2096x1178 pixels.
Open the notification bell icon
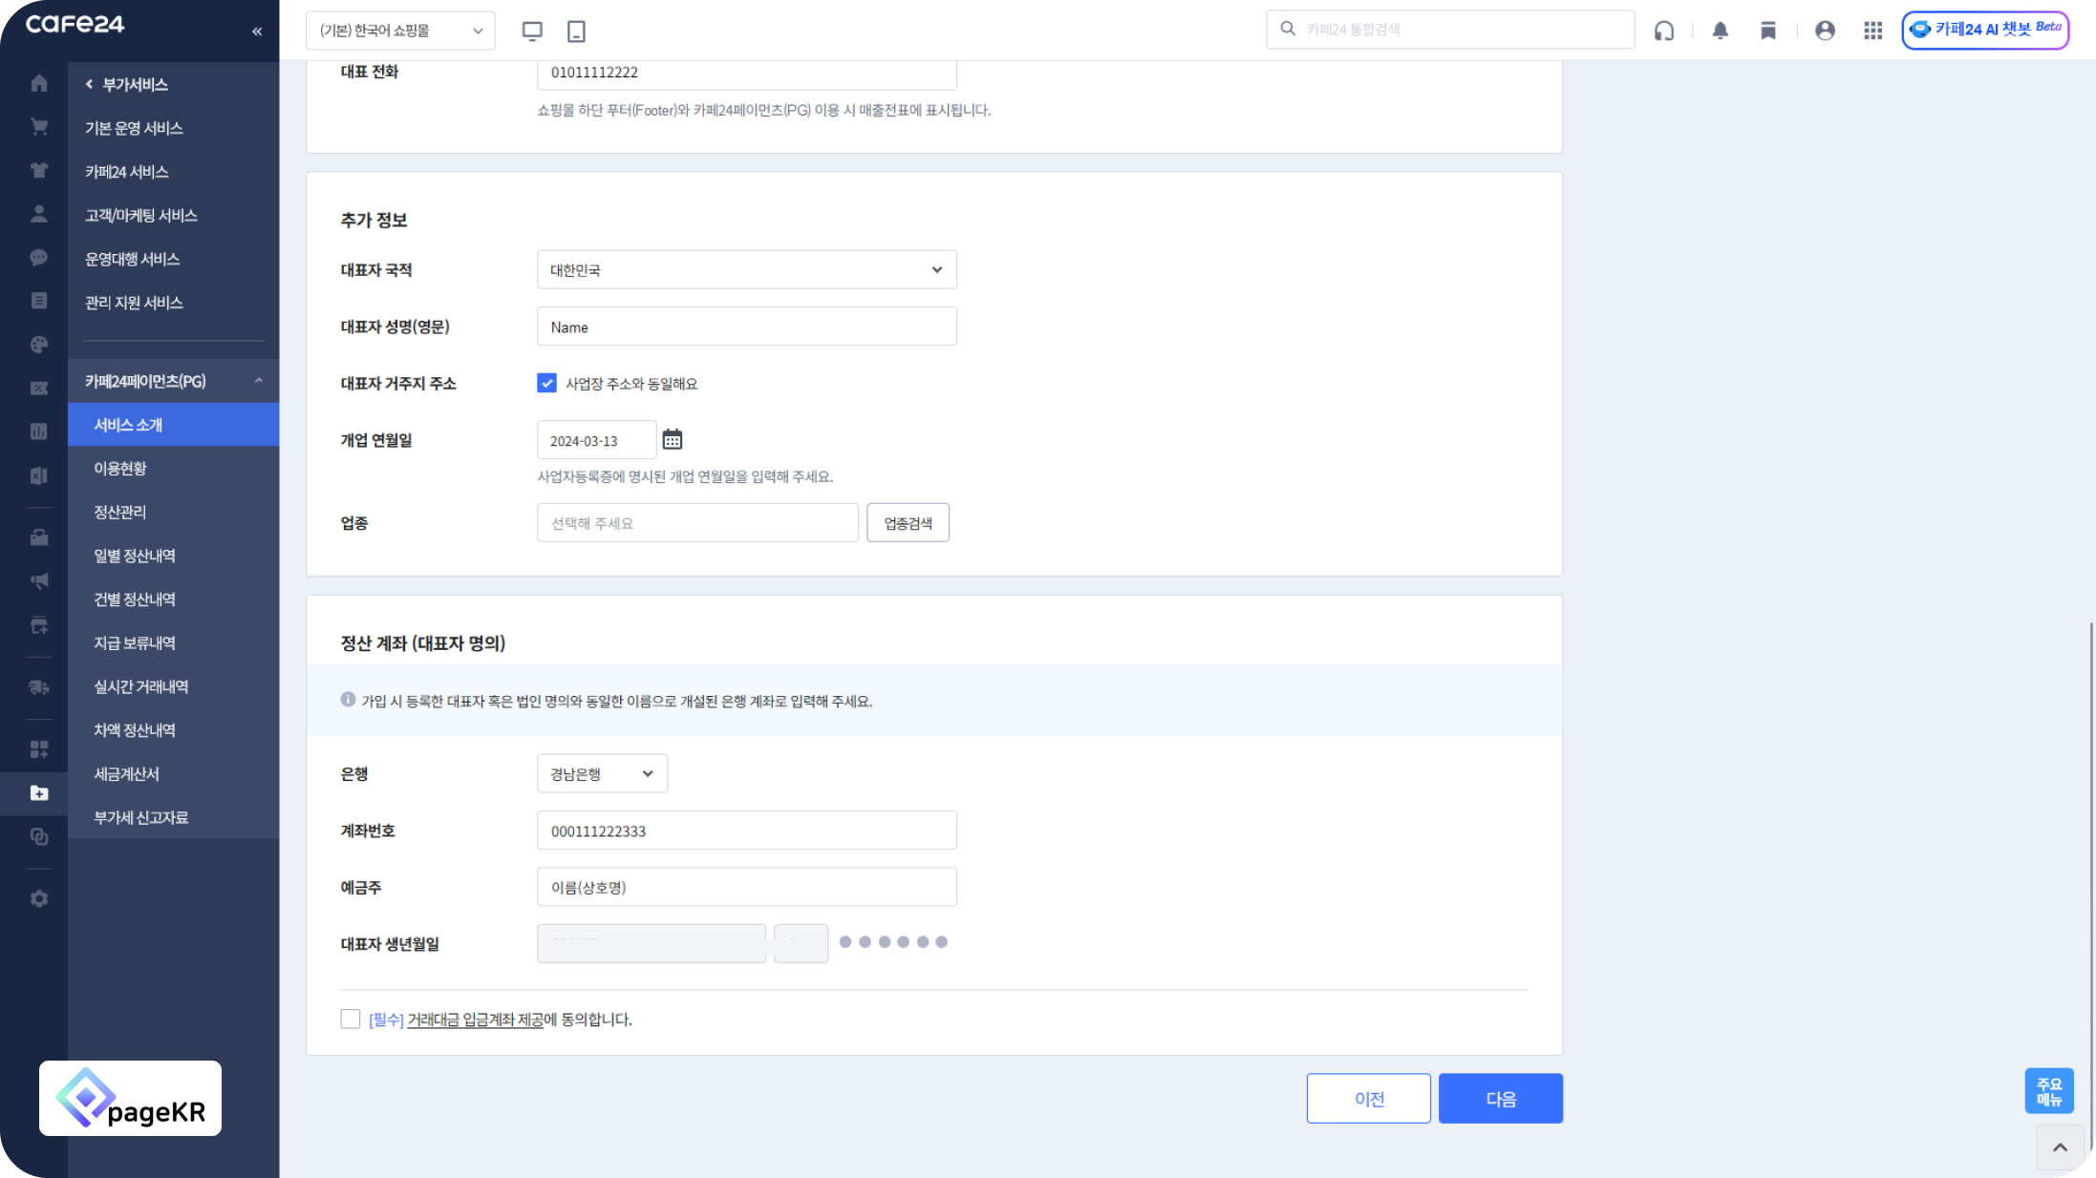[1720, 31]
